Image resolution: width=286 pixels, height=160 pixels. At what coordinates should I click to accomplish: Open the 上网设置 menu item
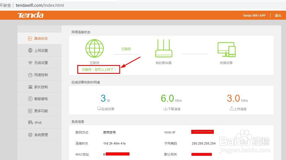point(39,50)
